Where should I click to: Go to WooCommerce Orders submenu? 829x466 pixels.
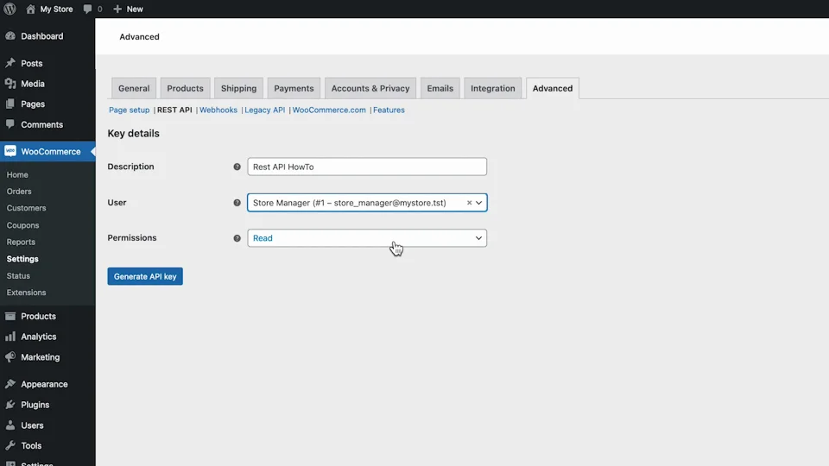click(19, 192)
